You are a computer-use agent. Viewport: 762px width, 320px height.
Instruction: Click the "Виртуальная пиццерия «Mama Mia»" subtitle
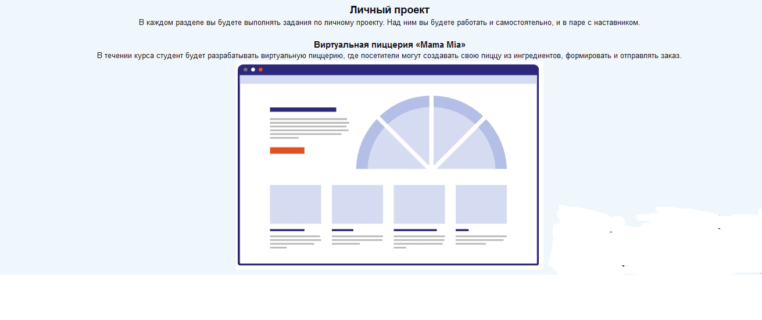389,45
